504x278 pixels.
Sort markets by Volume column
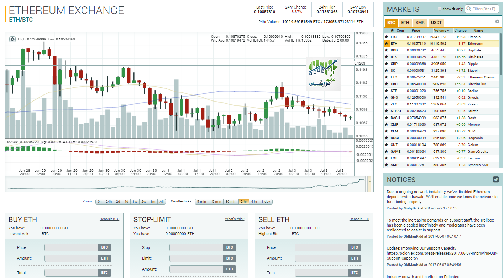point(441,31)
